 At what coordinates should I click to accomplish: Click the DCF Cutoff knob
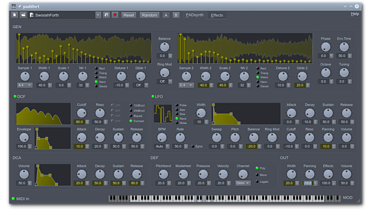[x=82, y=113]
